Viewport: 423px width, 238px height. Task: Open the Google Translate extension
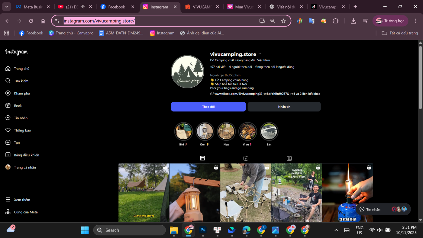pyautogui.click(x=312, y=21)
